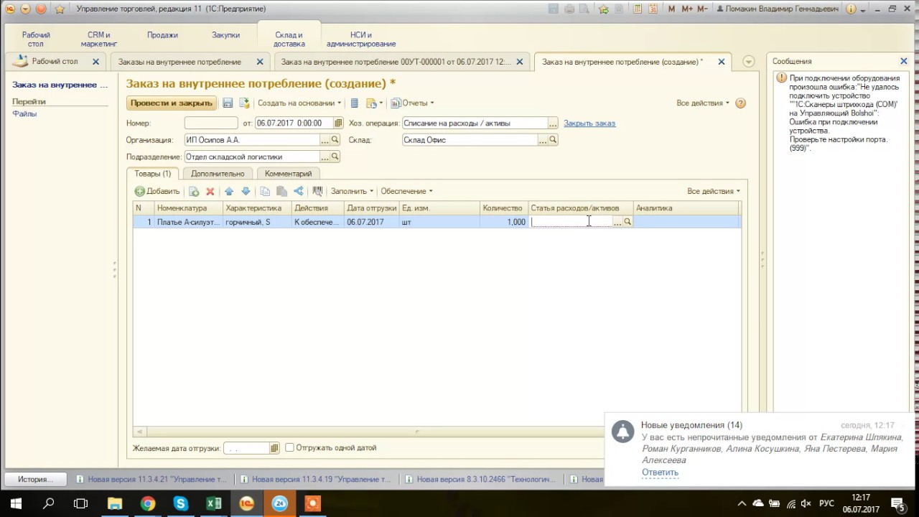Open Все действия menu in table toolbar
This screenshot has height=517, width=919.
pos(714,191)
